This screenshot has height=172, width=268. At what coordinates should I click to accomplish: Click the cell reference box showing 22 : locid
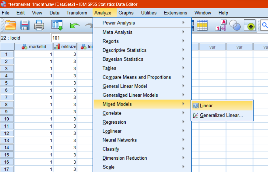click(x=25, y=38)
